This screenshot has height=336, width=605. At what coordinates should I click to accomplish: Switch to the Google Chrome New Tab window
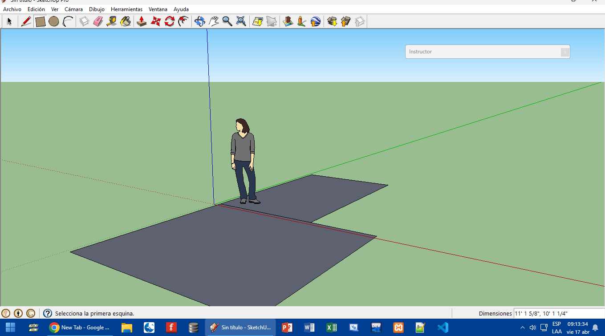coord(80,328)
